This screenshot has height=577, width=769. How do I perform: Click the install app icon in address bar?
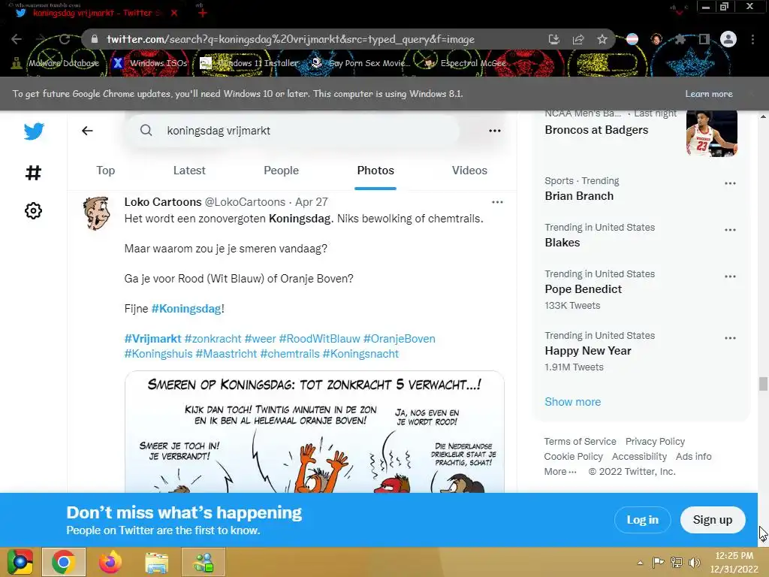click(x=554, y=39)
